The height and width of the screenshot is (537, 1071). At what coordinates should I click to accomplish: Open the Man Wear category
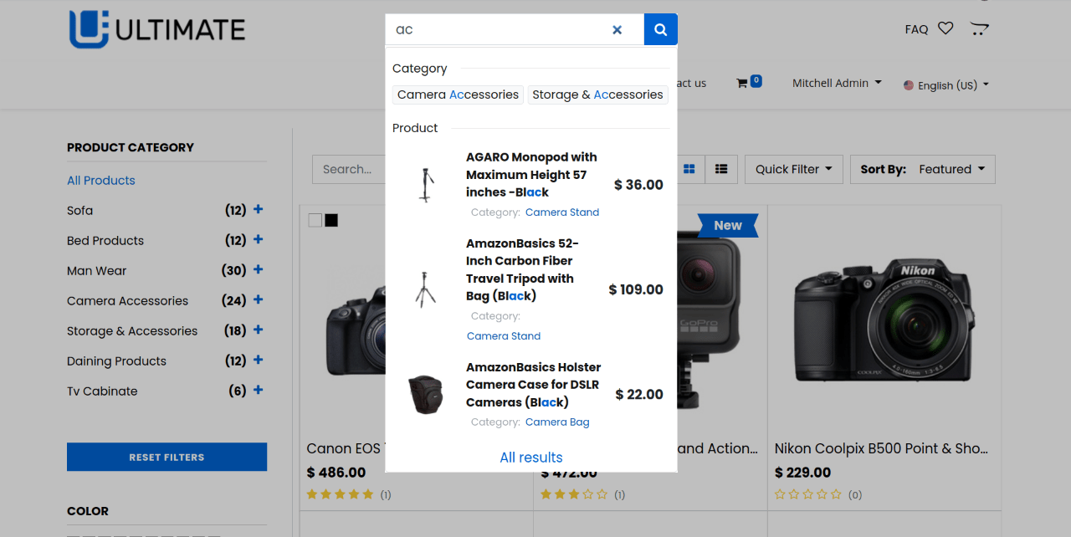[97, 270]
